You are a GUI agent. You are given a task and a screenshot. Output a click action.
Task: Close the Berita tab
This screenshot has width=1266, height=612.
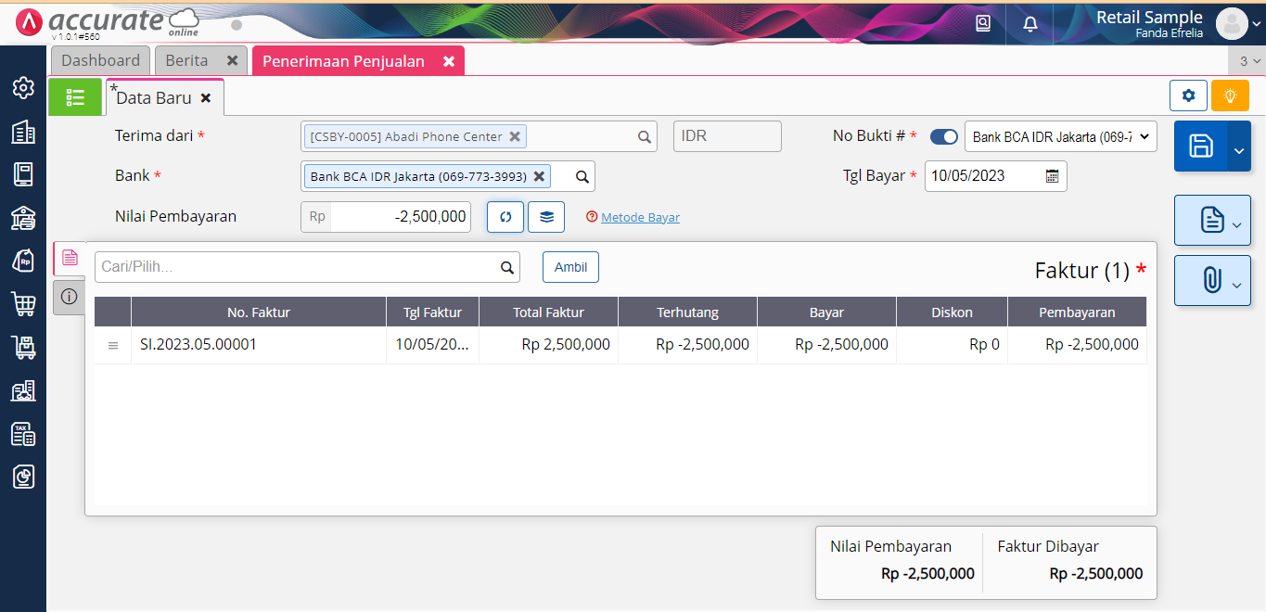tap(232, 60)
